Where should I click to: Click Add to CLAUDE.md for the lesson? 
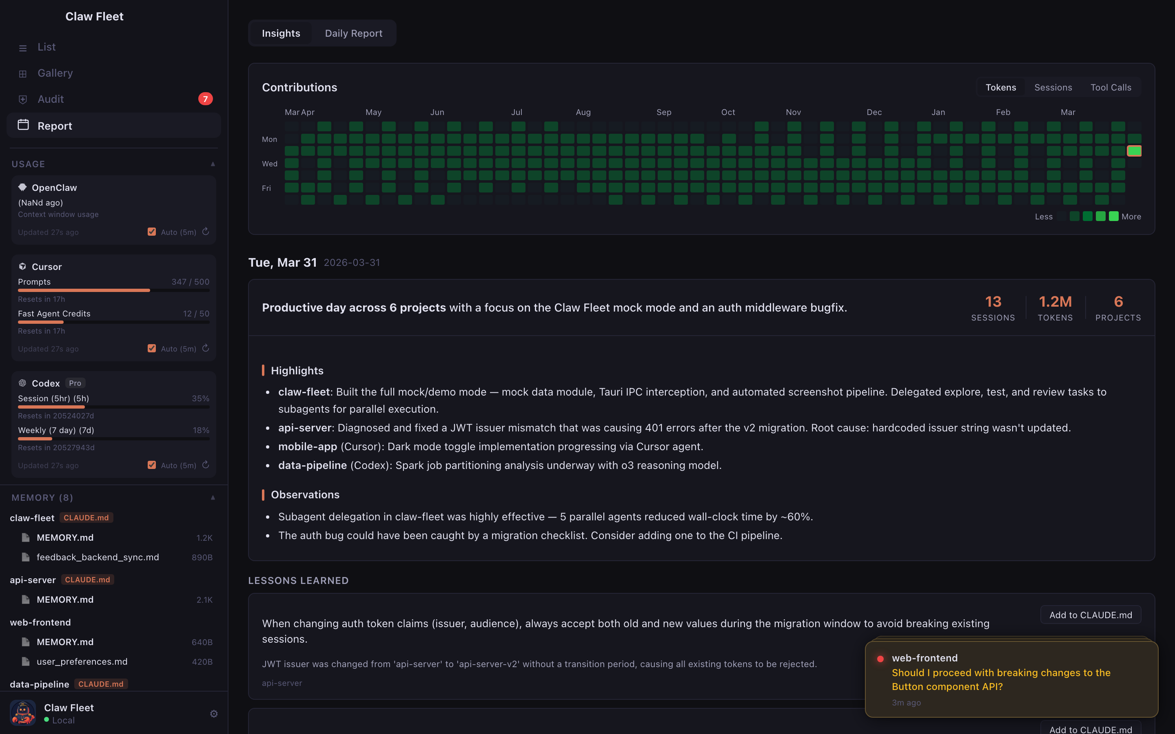(x=1091, y=615)
